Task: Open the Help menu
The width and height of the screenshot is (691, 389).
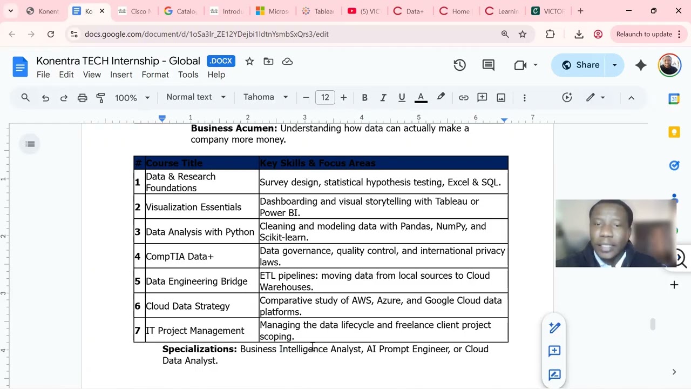Action: [x=216, y=75]
